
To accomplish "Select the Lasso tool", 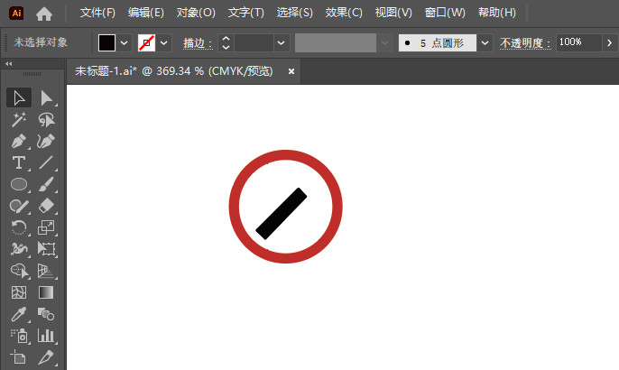I will click(46, 120).
